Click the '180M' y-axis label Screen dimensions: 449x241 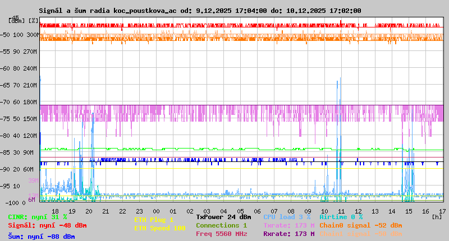click(x=30, y=103)
